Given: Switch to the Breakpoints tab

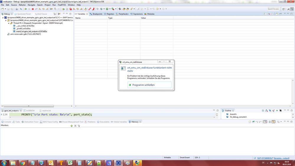Looking at the screenshot, I should 96,14.
